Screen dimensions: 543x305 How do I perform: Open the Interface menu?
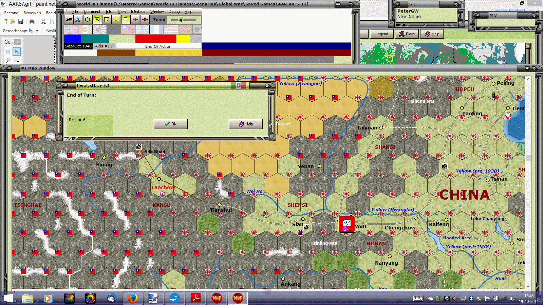point(138,12)
